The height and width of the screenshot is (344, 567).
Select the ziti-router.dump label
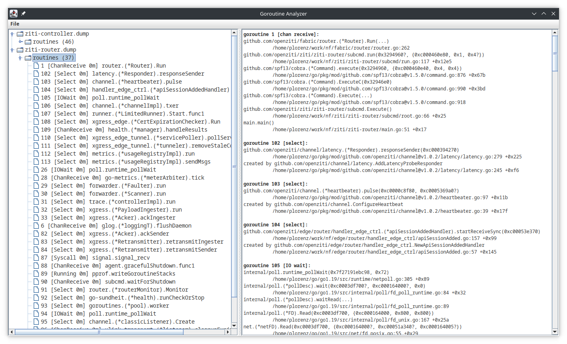tap(50, 50)
